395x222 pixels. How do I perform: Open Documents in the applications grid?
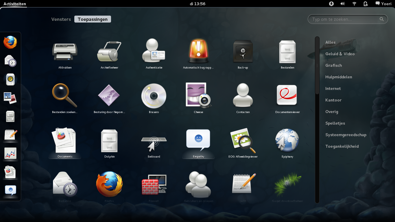click(x=65, y=143)
